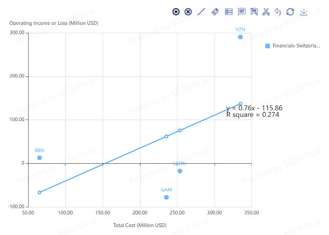Click the undo back arrow icon
Viewport: 329px width, 235px height.
[x=278, y=12]
